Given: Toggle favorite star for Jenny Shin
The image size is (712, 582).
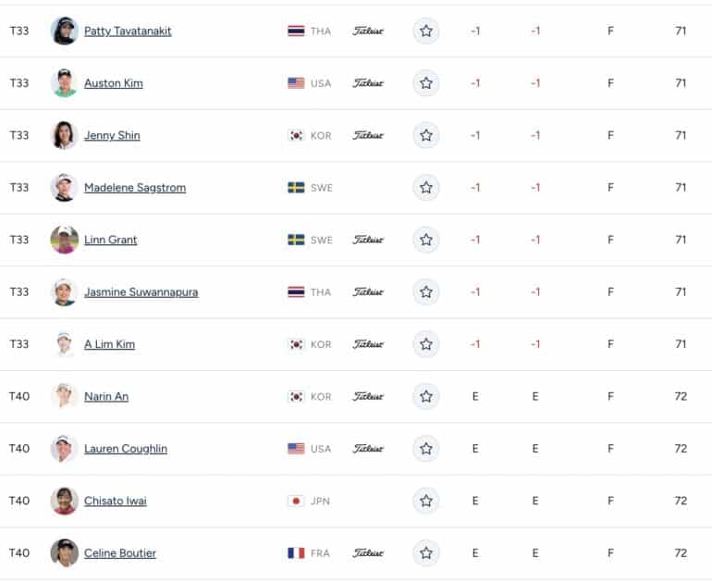Looking at the screenshot, I should (426, 135).
